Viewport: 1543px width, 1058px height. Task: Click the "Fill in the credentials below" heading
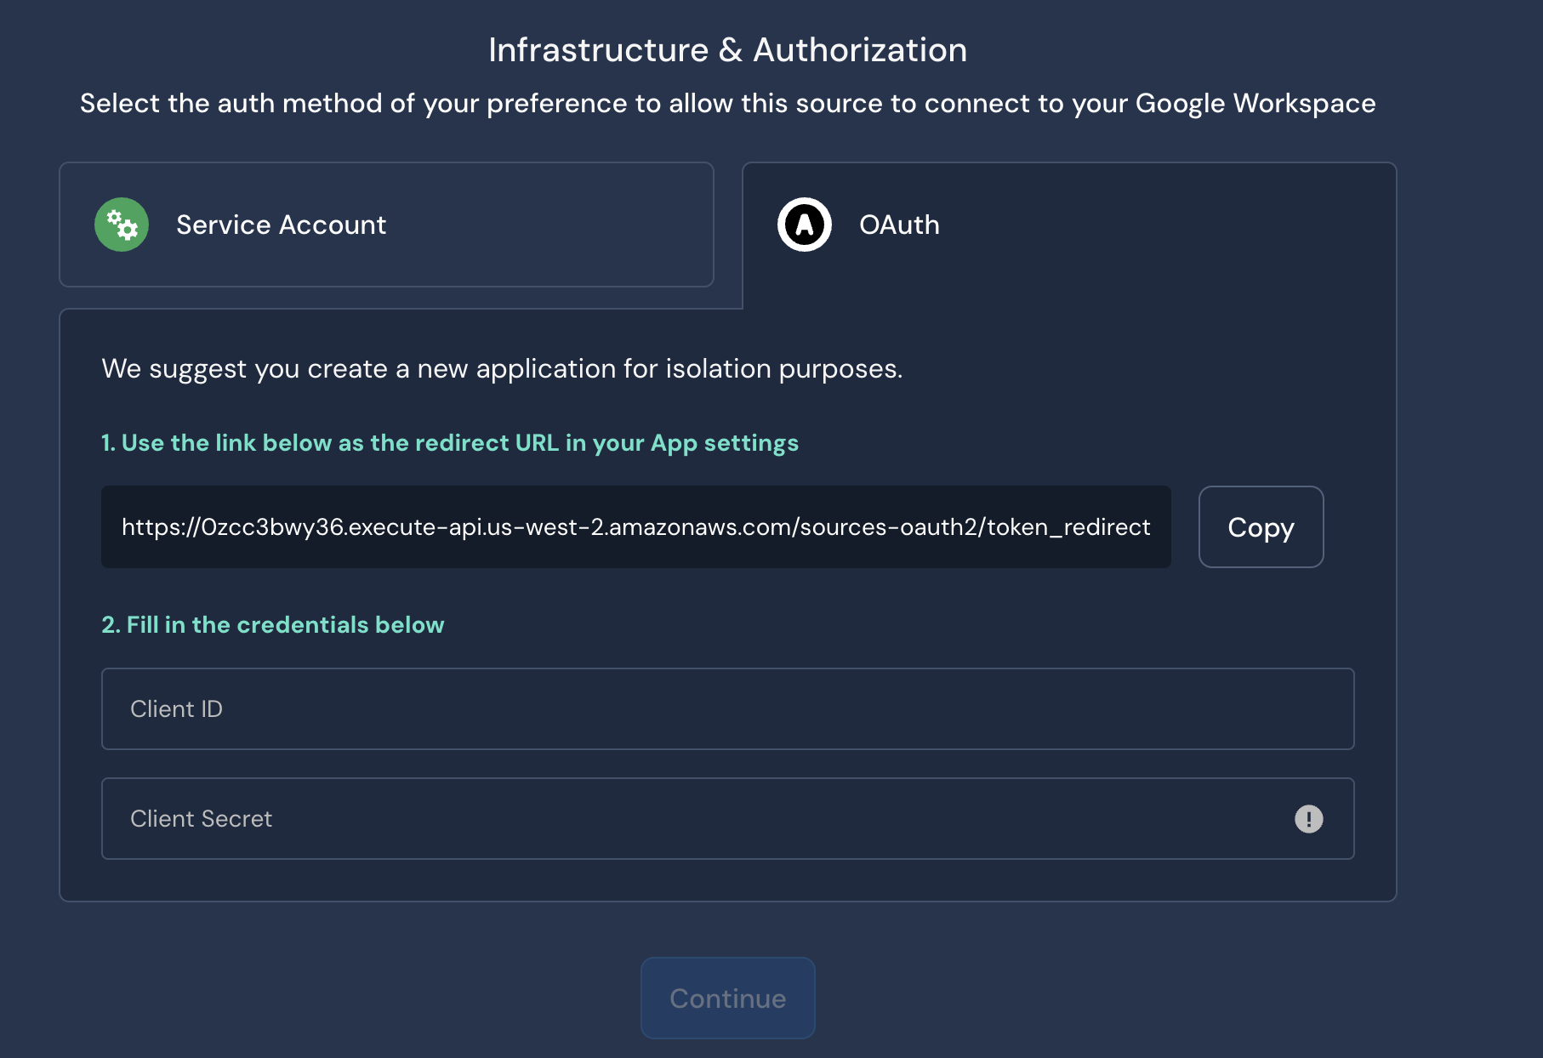click(x=272, y=625)
